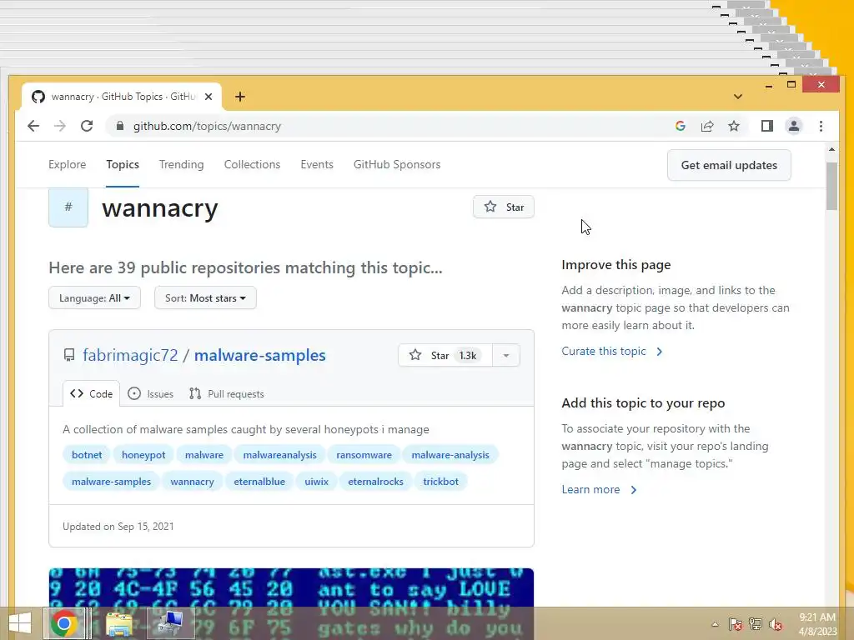Click the share page icon
Screen dimensions: 854x640
point(707,127)
